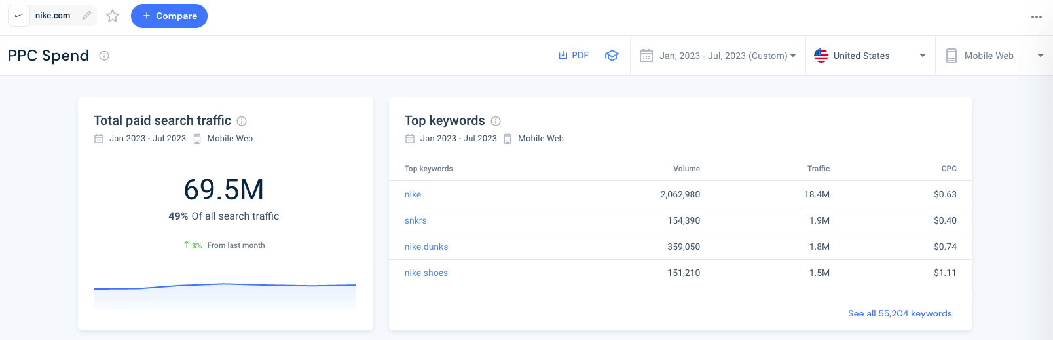This screenshot has height=340, width=1053.
Task: Click the green up-arrow trend indicator
Action: (x=187, y=245)
